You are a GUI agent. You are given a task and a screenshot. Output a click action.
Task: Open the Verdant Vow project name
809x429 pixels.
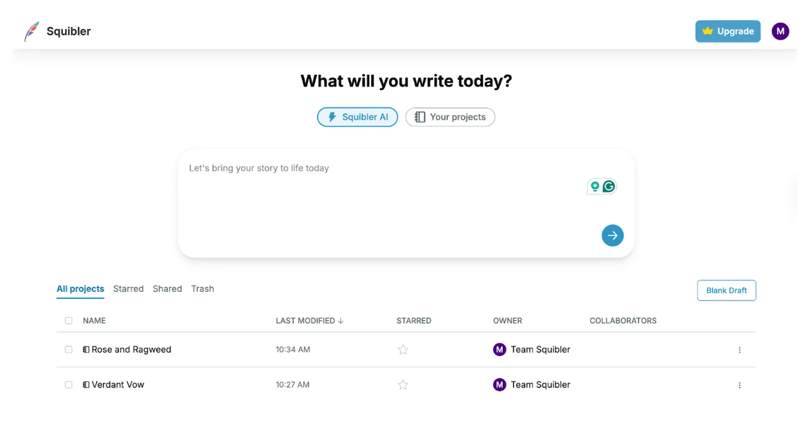tap(118, 385)
